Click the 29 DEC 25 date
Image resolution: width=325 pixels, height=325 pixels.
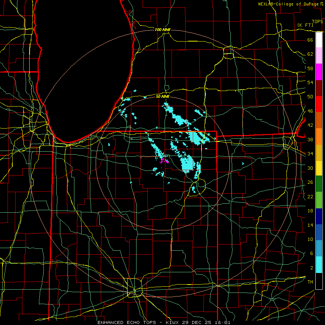click(197, 322)
